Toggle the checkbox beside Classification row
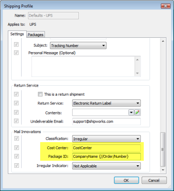The height and width of the screenshot is (191, 174). coord(17,138)
